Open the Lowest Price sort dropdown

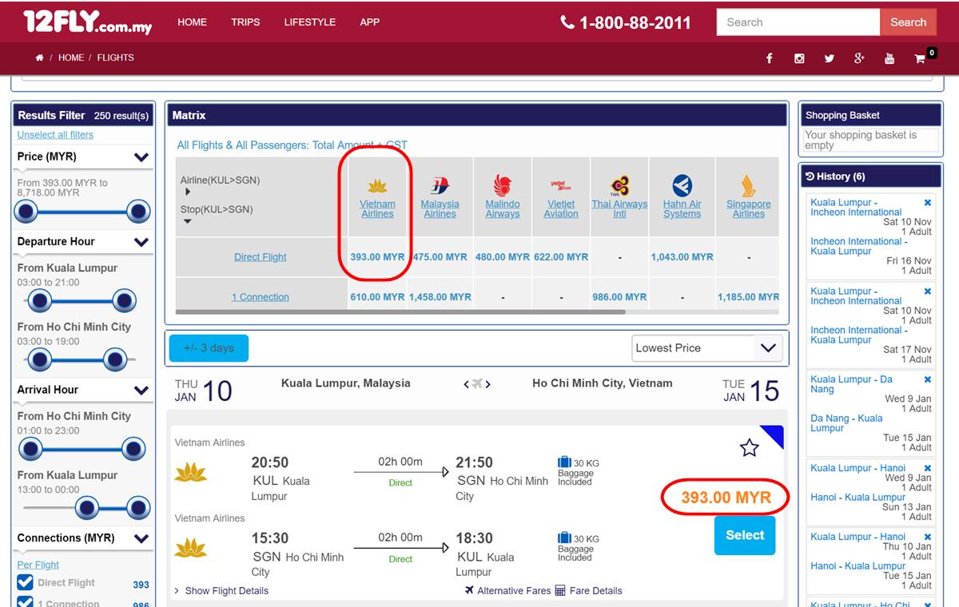pos(706,348)
